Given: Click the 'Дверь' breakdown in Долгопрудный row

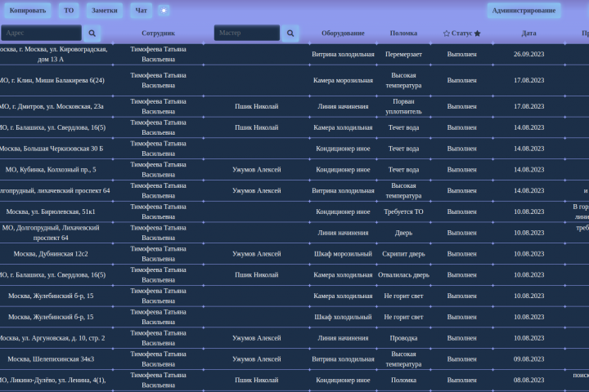Looking at the screenshot, I should click(x=403, y=233).
